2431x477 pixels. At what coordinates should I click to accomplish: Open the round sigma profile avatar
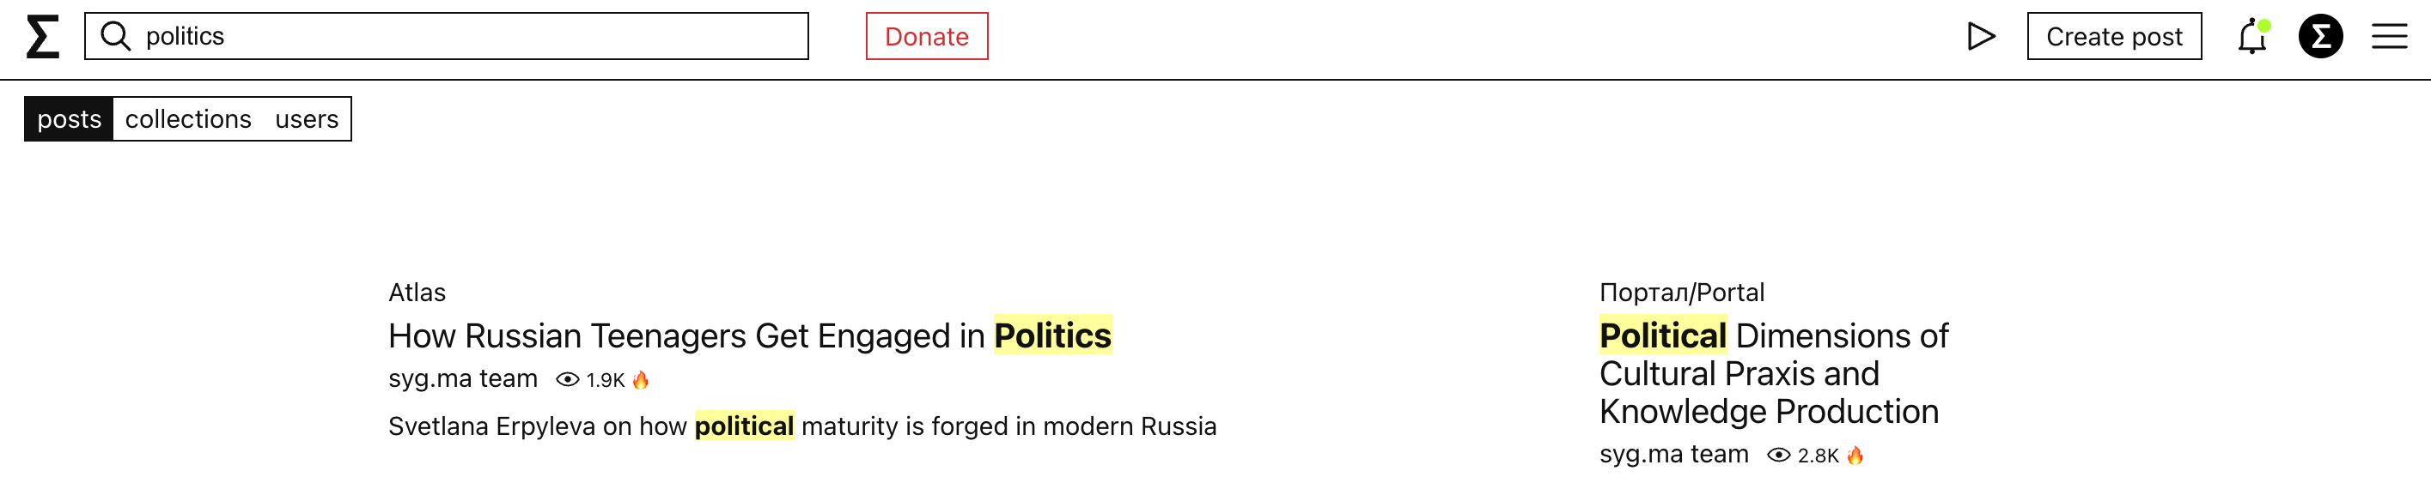(x=2320, y=37)
